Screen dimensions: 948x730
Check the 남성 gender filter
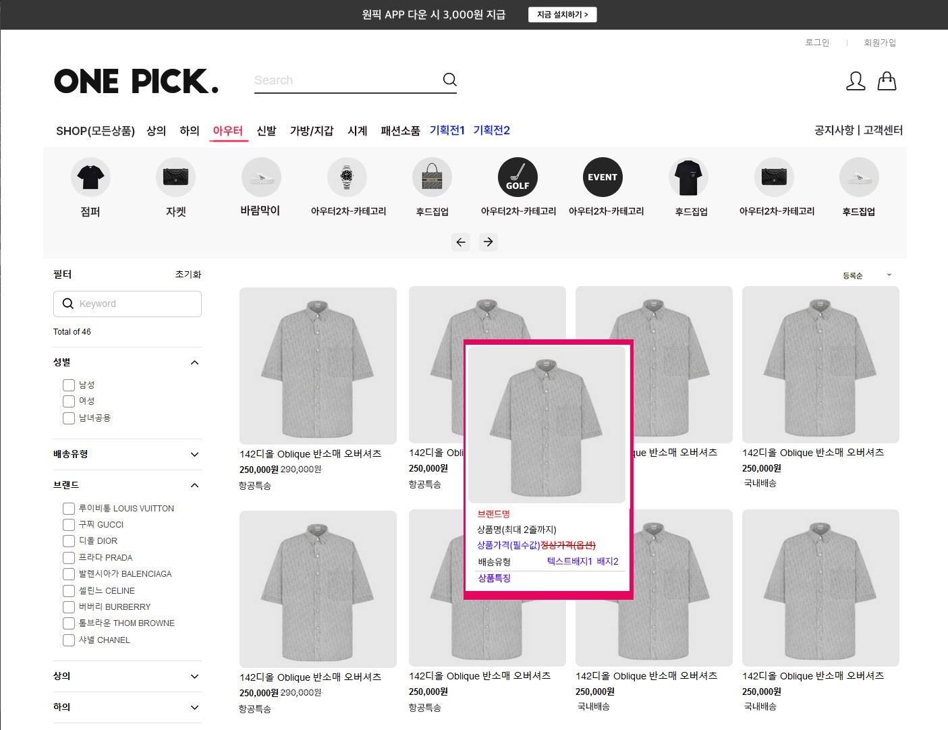pyautogui.click(x=69, y=385)
